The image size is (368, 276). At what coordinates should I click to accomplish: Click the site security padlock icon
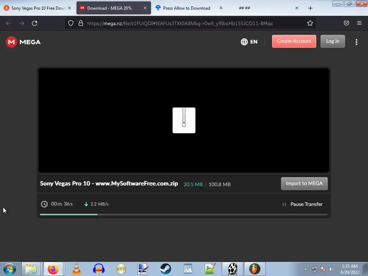(81, 23)
